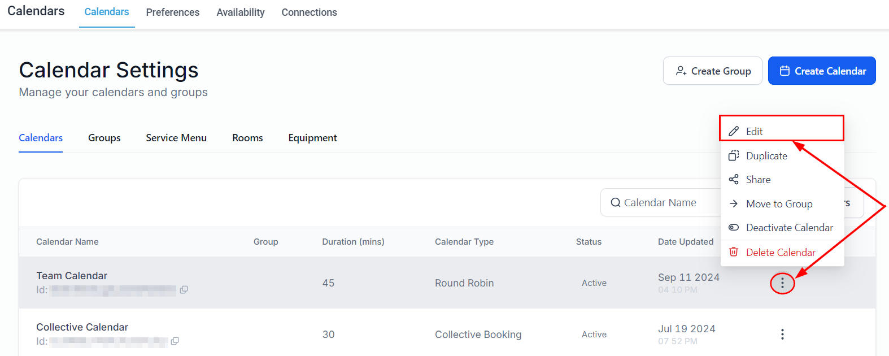Click the magnifier icon in the search box
The image size is (889, 356).
(616, 203)
